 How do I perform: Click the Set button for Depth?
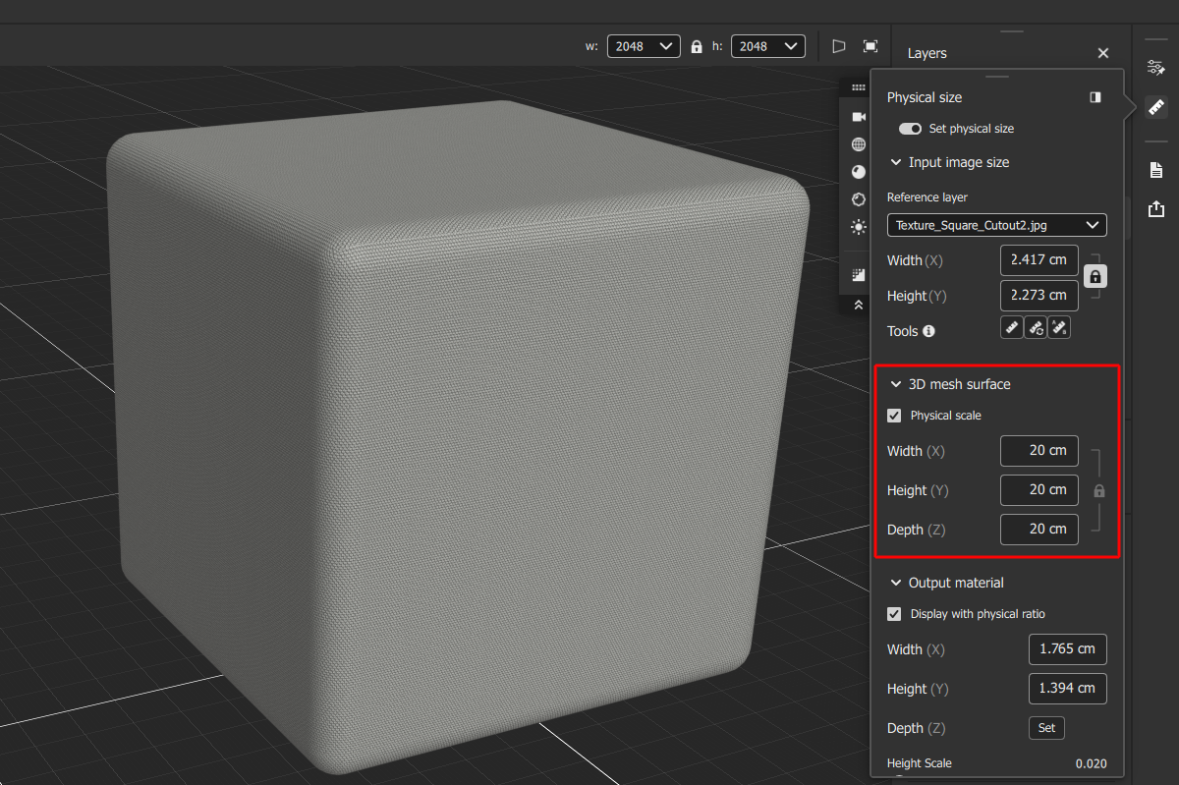point(1046,728)
